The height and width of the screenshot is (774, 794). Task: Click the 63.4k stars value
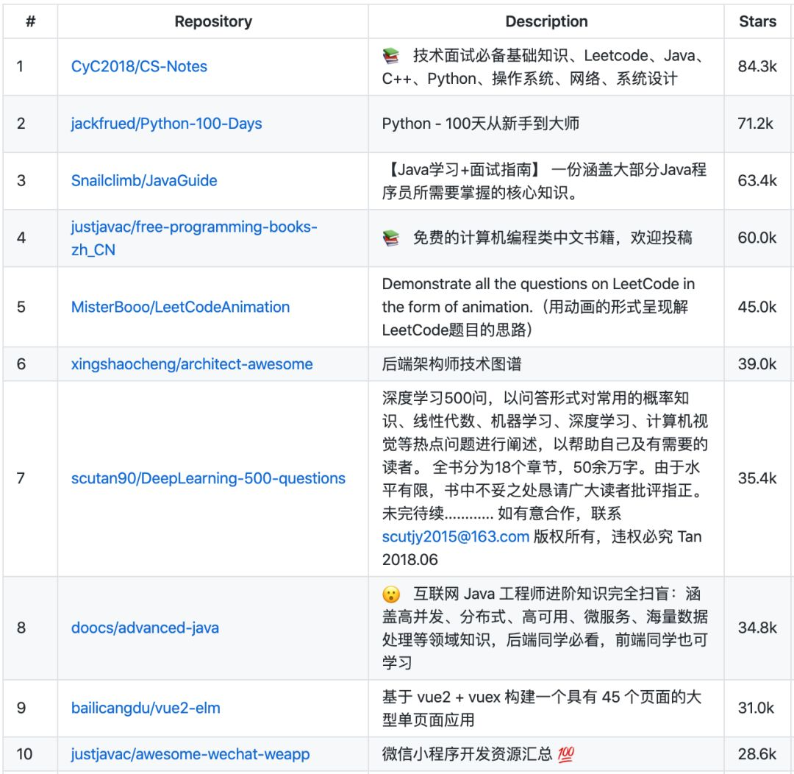[757, 180]
